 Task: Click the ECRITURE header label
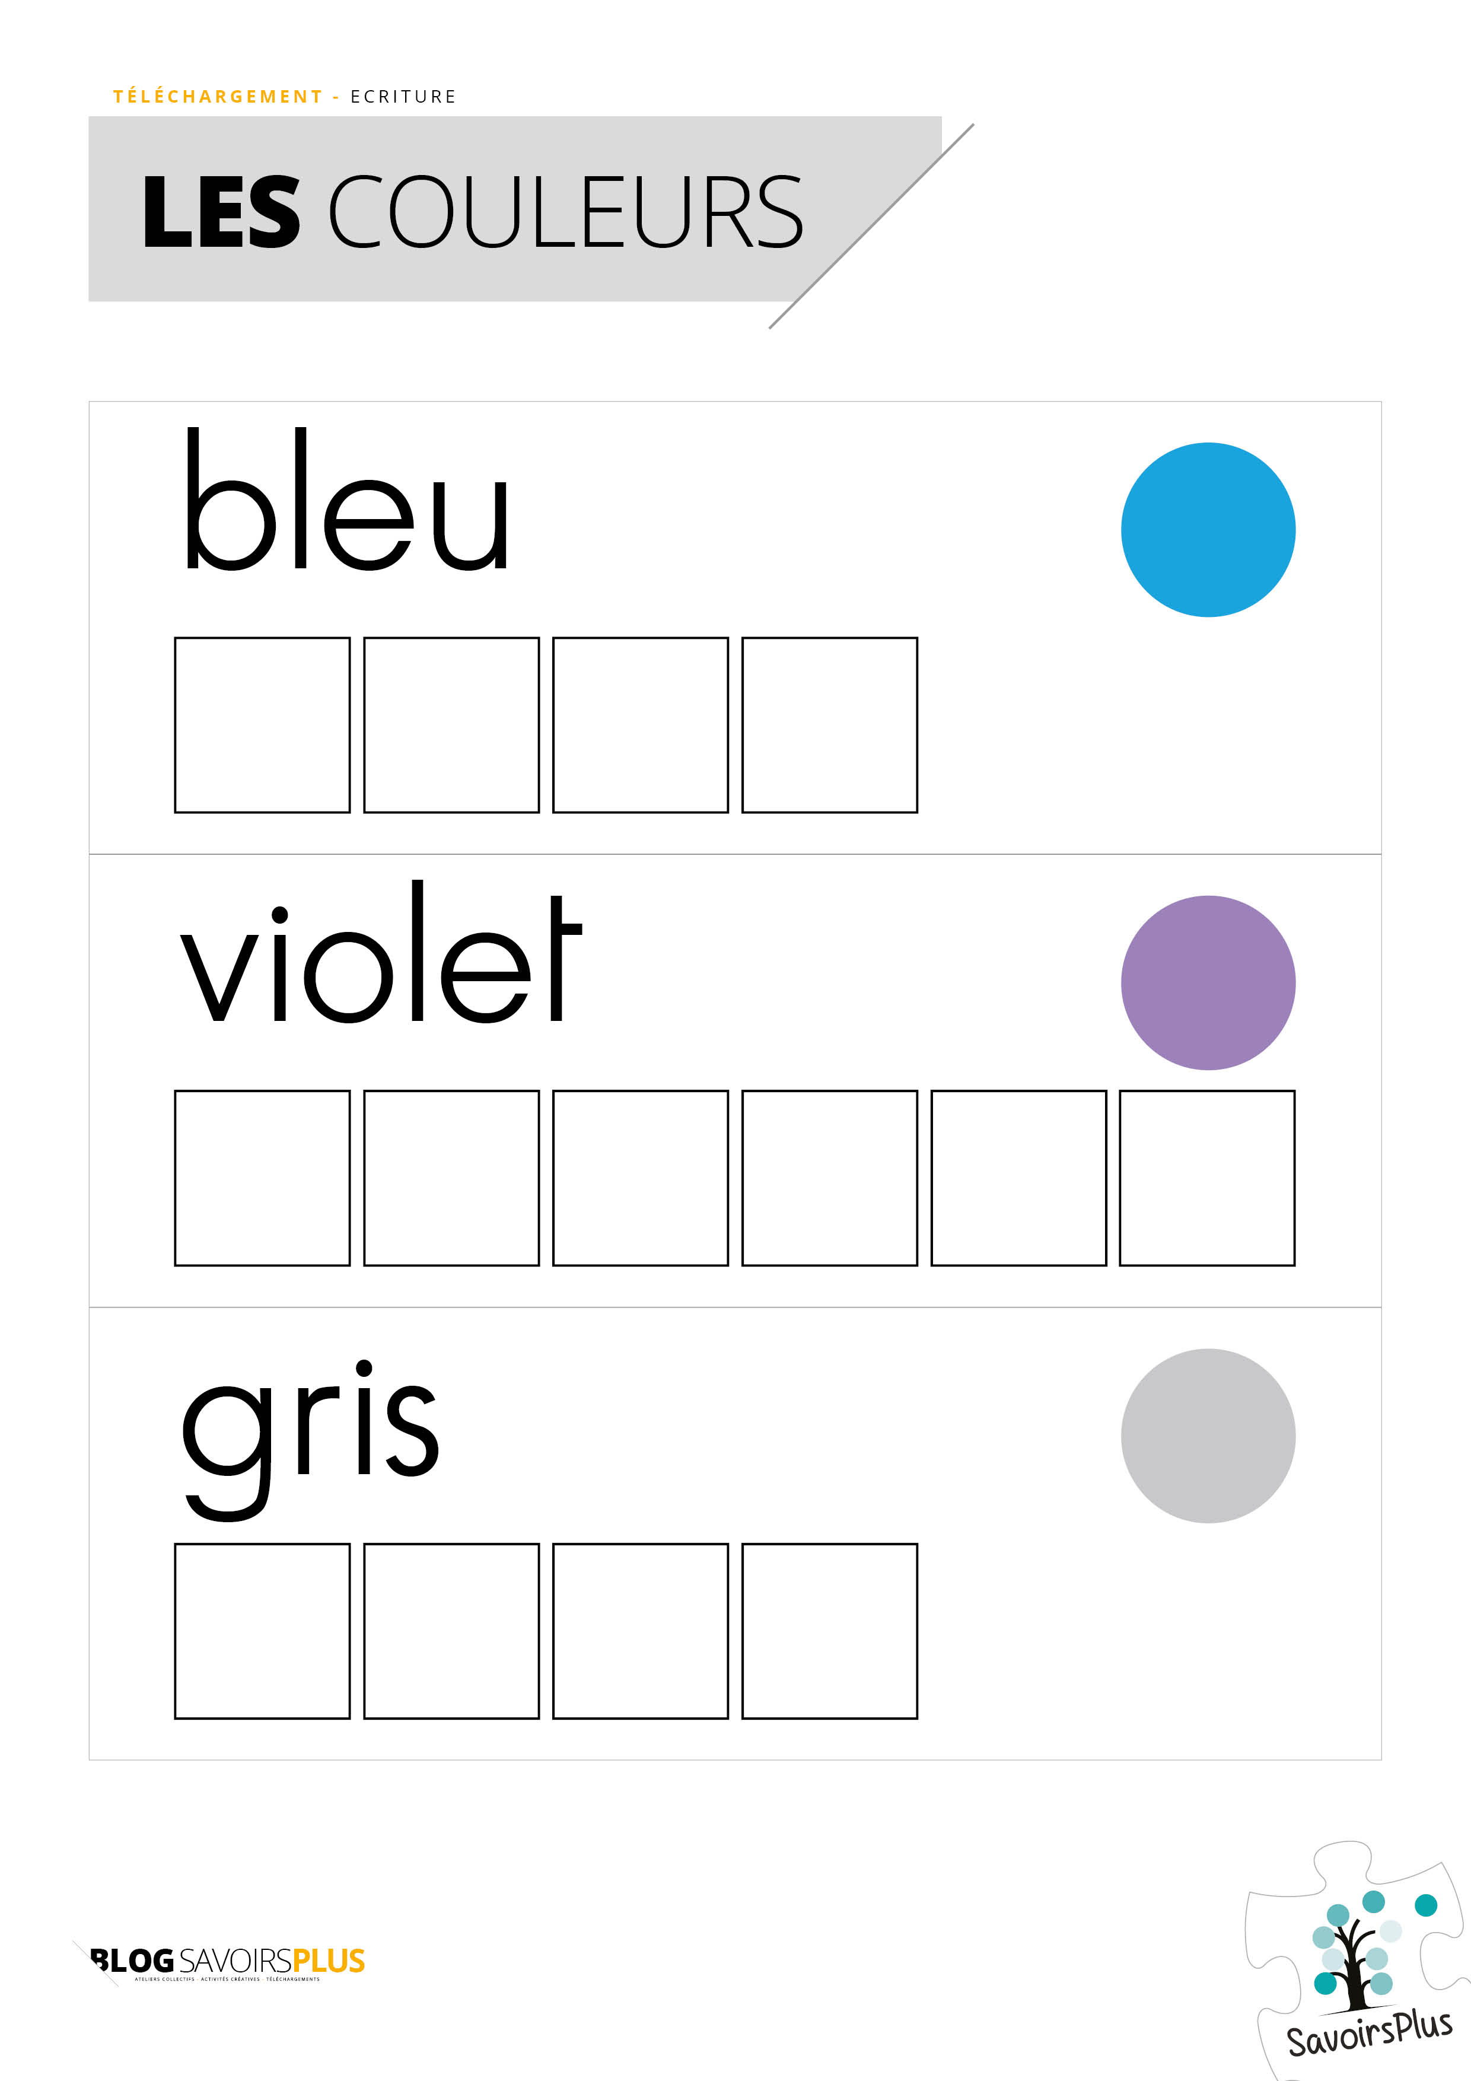pyautogui.click(x=403, y=97)
